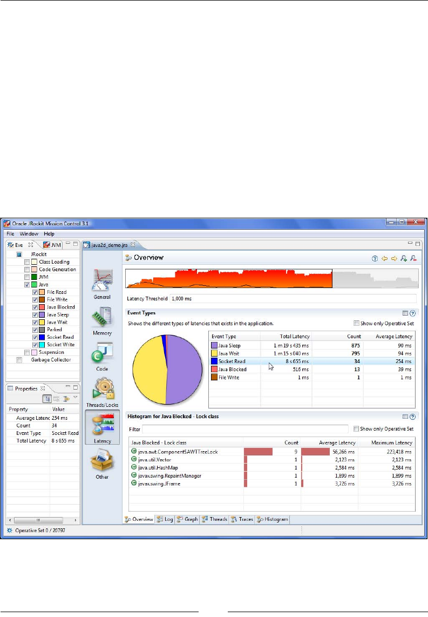Uncheck the Java event group checkbox
Viewport: 428px width, 617px height.
pos(27,285)
